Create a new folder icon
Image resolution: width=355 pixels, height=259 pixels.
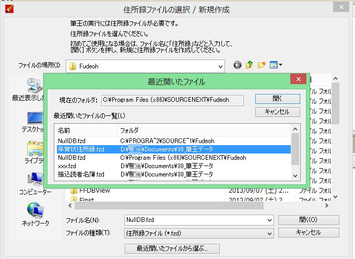[x=262, y=66]
